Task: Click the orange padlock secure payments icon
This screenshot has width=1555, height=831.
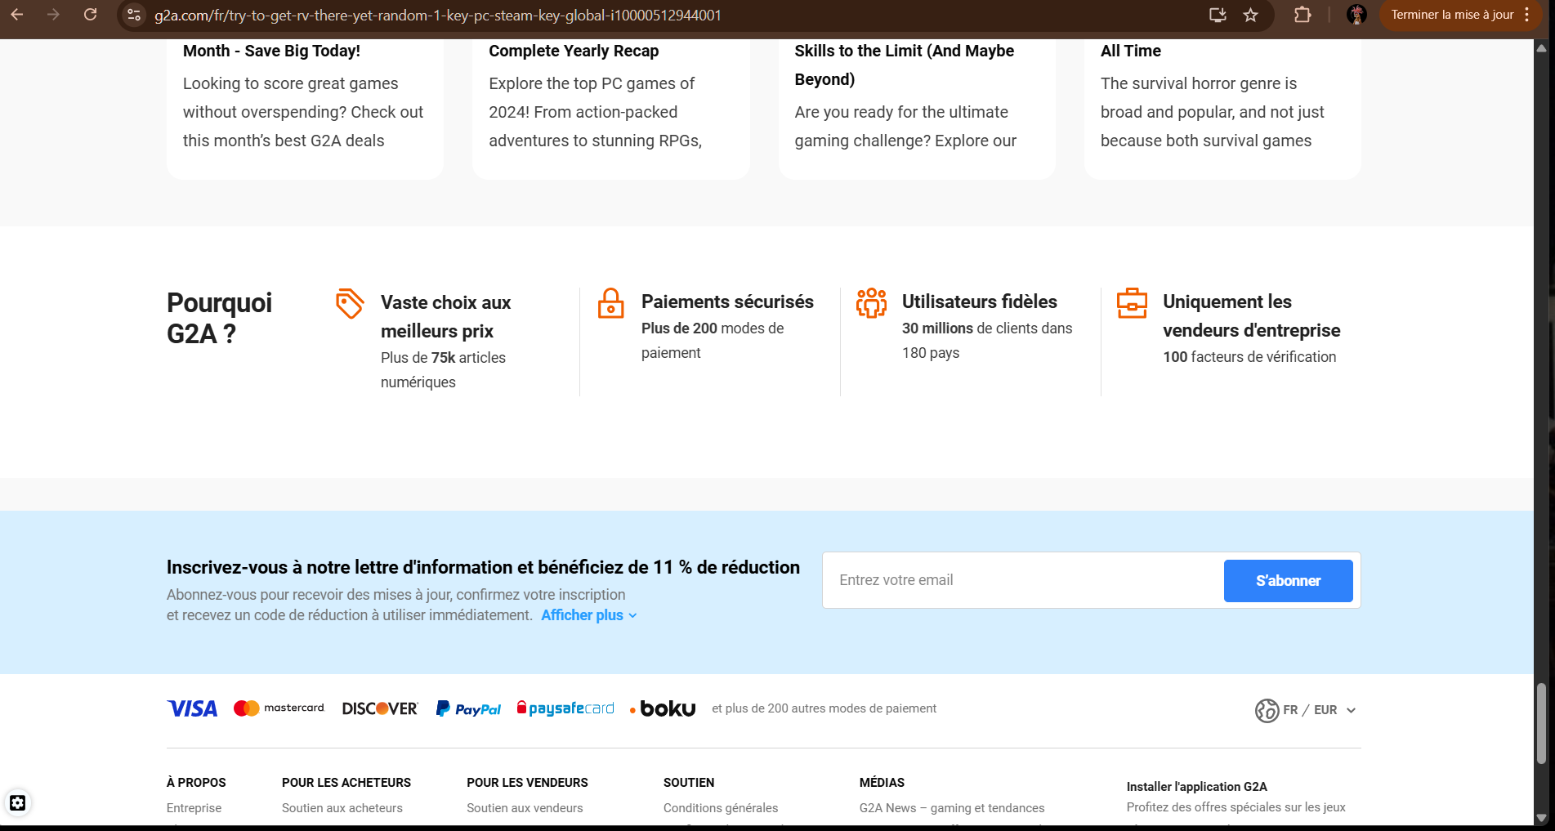Action: 610,303
